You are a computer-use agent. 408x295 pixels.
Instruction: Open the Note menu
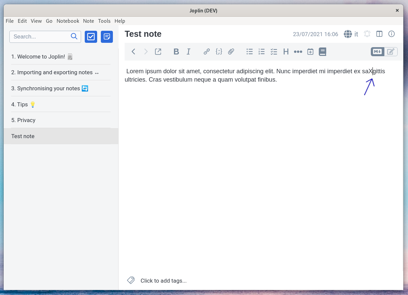(88, 21)
